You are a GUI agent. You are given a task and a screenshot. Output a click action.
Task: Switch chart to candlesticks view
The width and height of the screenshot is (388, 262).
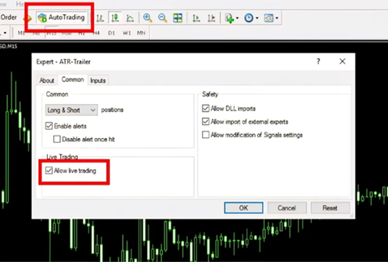(115, 18)
